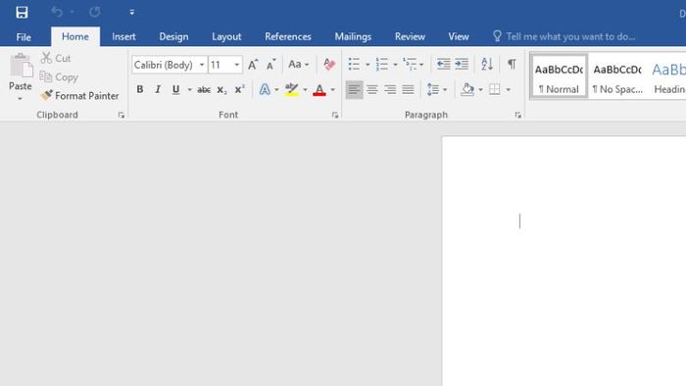Click the Calibri (Body) font name box
This screenshot has height=386, width=686.
[165, 65]
